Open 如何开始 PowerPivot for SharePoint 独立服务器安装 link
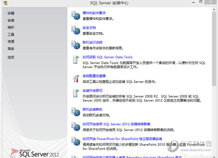The height and width of the screenshot is (158, 218). [x=122, y=139]
